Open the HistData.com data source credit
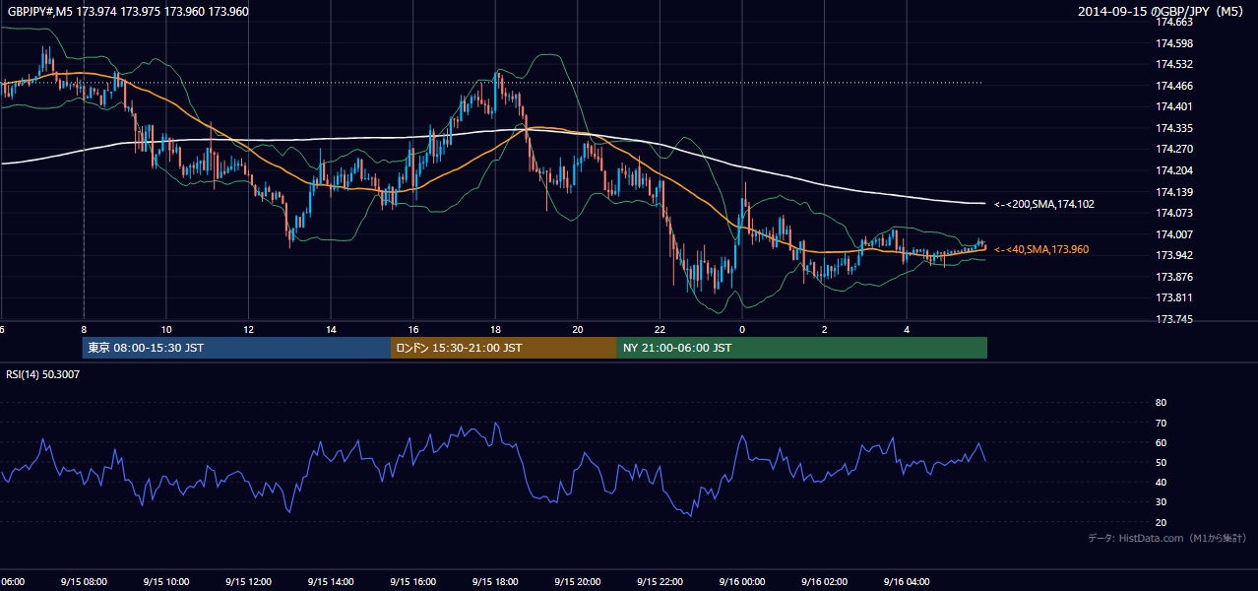Viewport: 1258px width, 591px height. tap(1167, 538)
